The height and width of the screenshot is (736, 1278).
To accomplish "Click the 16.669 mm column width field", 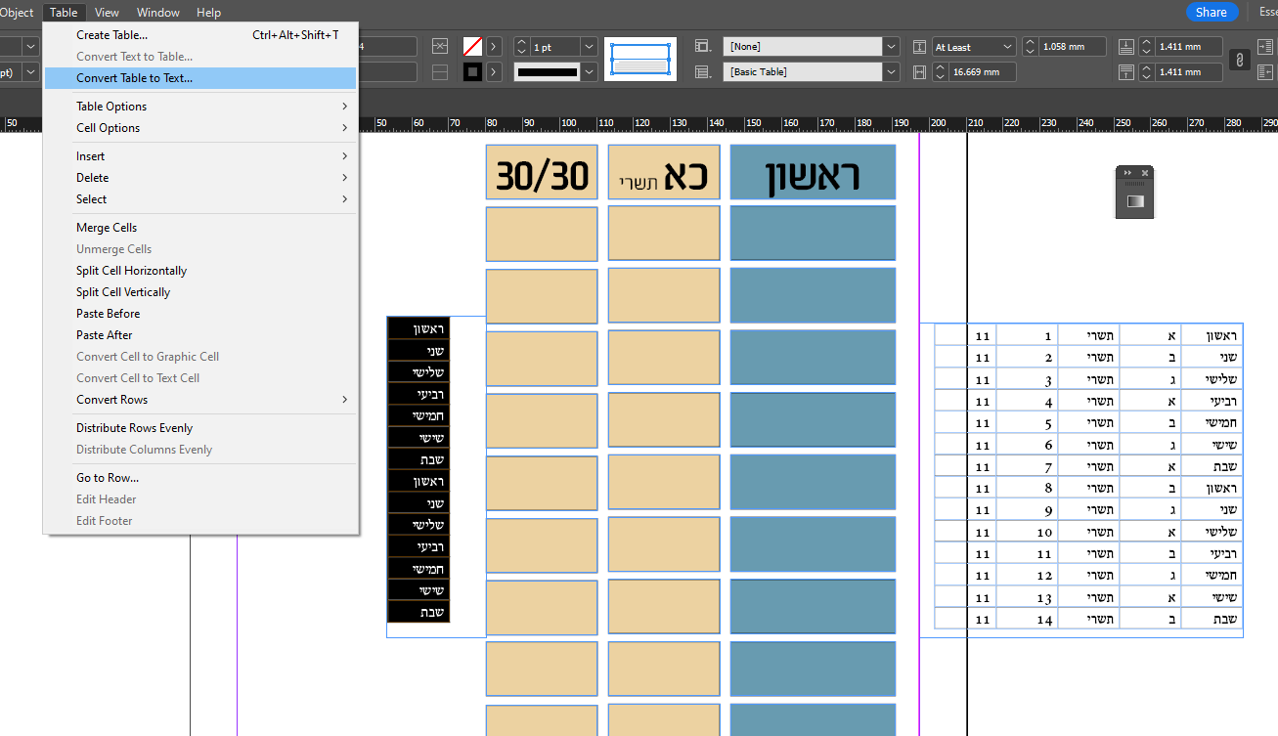I will (x=982, y=71).
